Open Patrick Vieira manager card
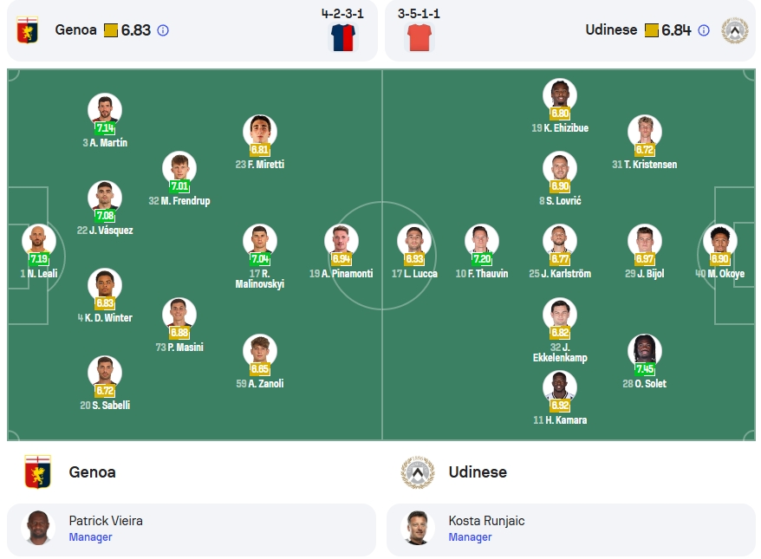 coord(192,530)
